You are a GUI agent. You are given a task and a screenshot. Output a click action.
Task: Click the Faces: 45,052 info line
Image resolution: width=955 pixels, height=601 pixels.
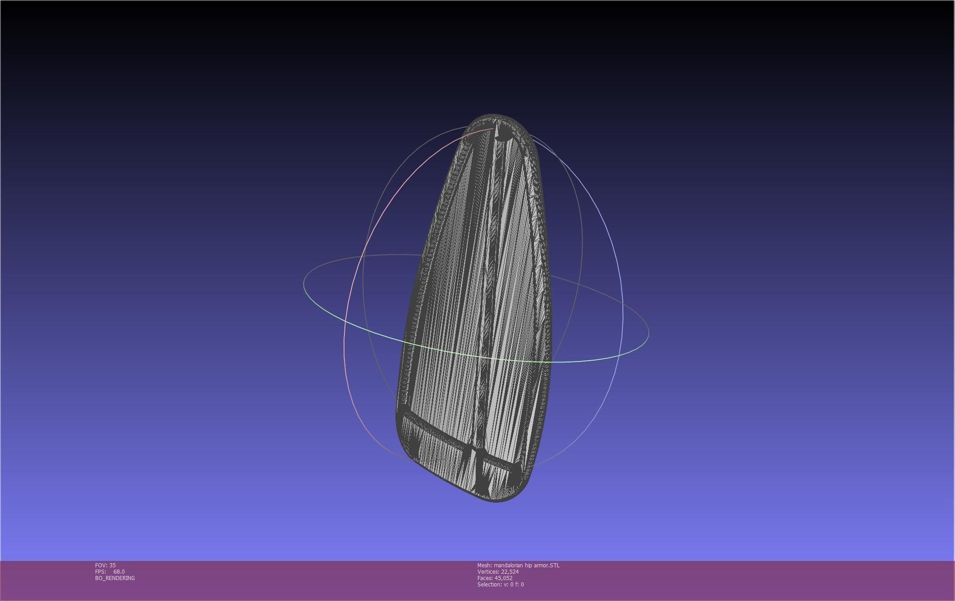tap(495, 578)
